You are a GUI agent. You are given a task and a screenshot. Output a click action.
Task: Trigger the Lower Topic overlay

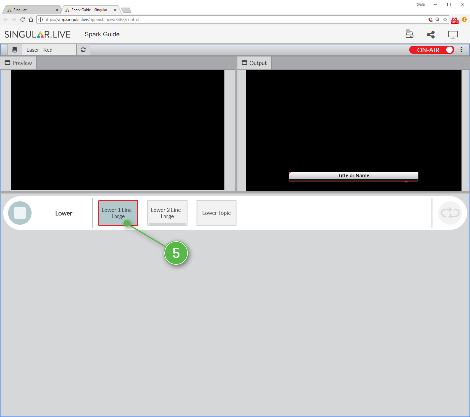216,213
